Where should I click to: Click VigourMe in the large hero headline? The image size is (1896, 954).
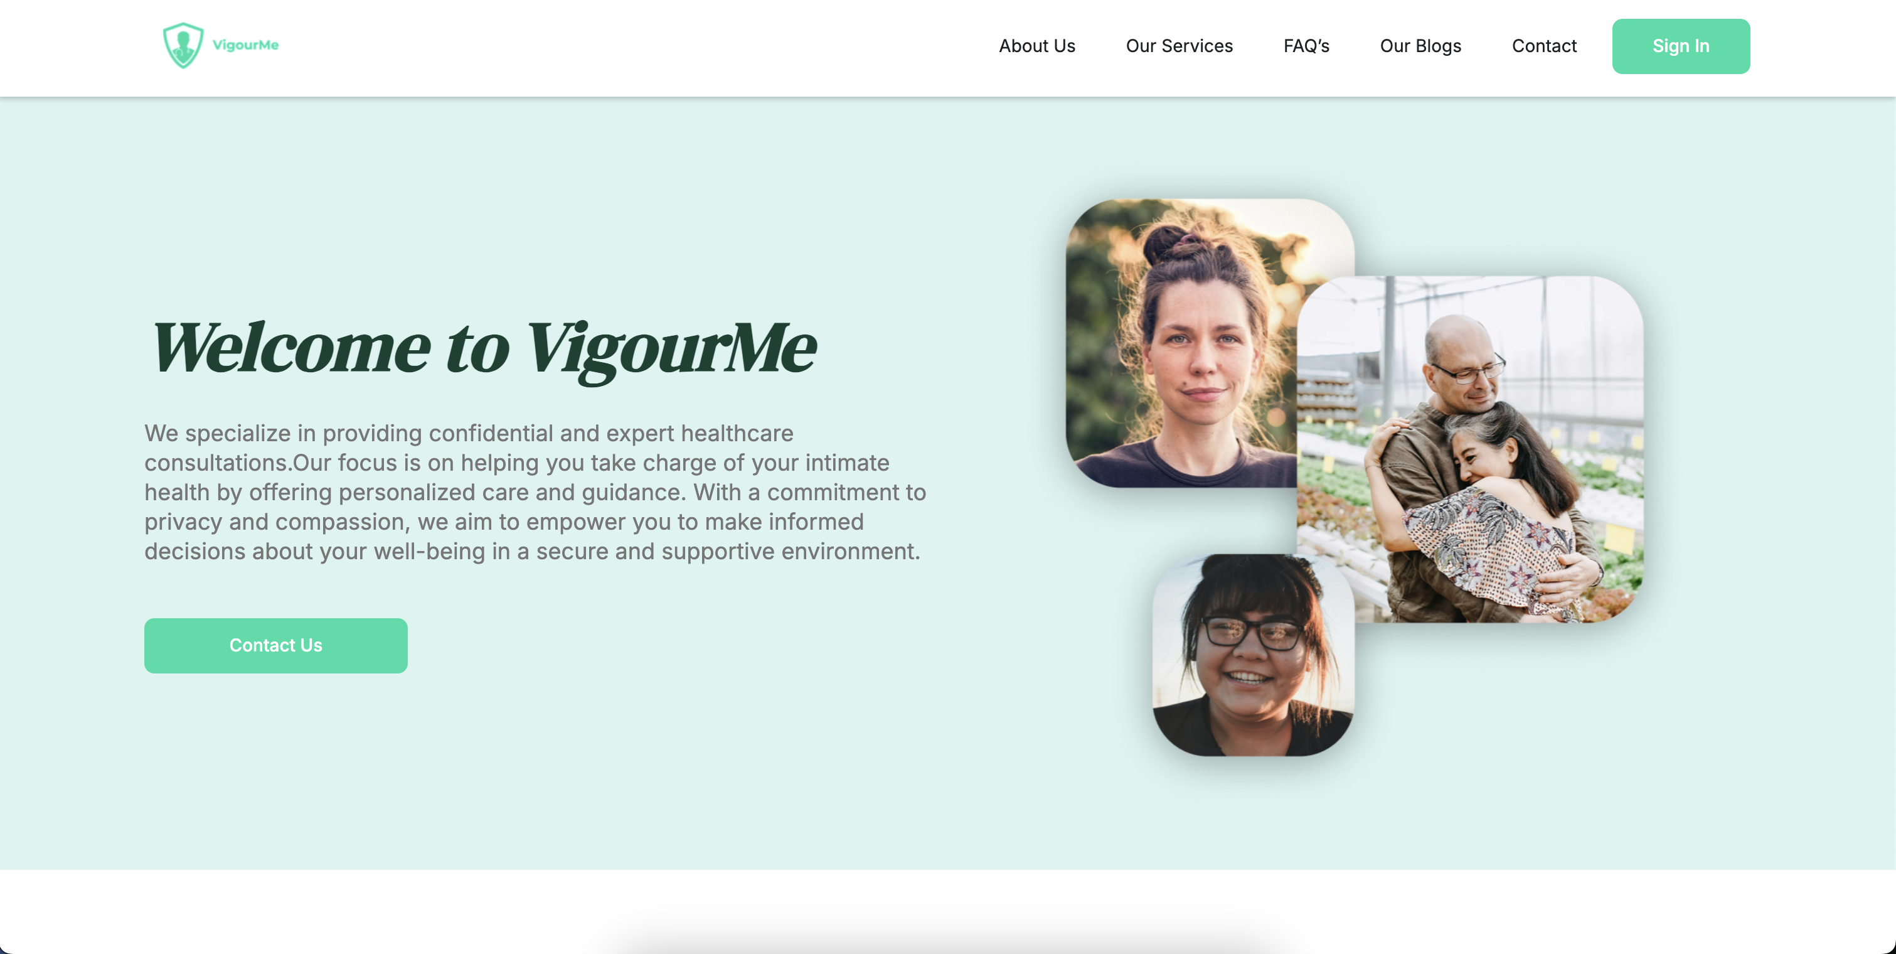(x=670, y=350)
